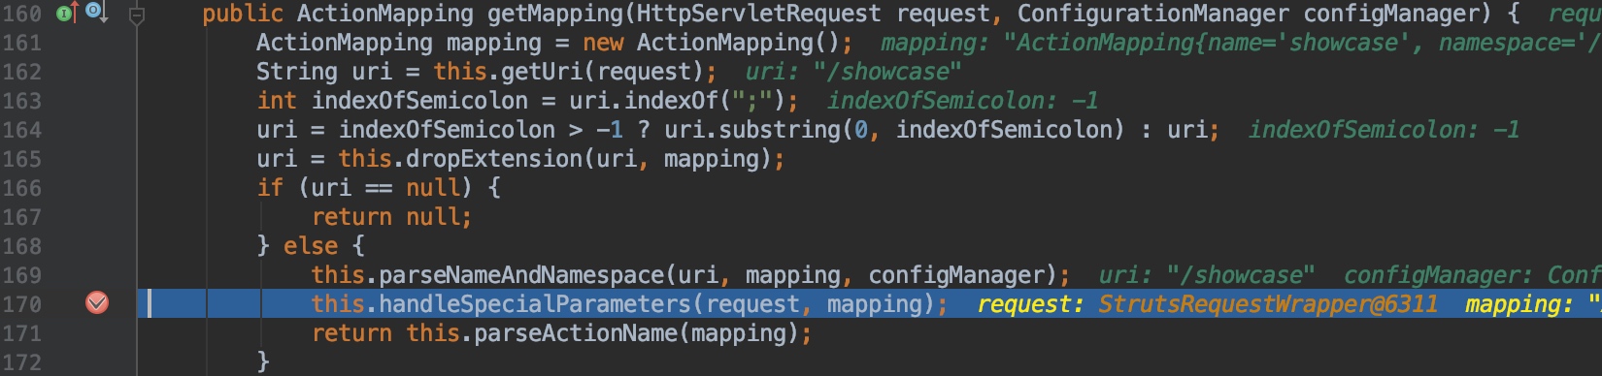Click the 'else' keyword on line 168
The height and width of the screenshot is (376, 1602).
pos(311,246)
